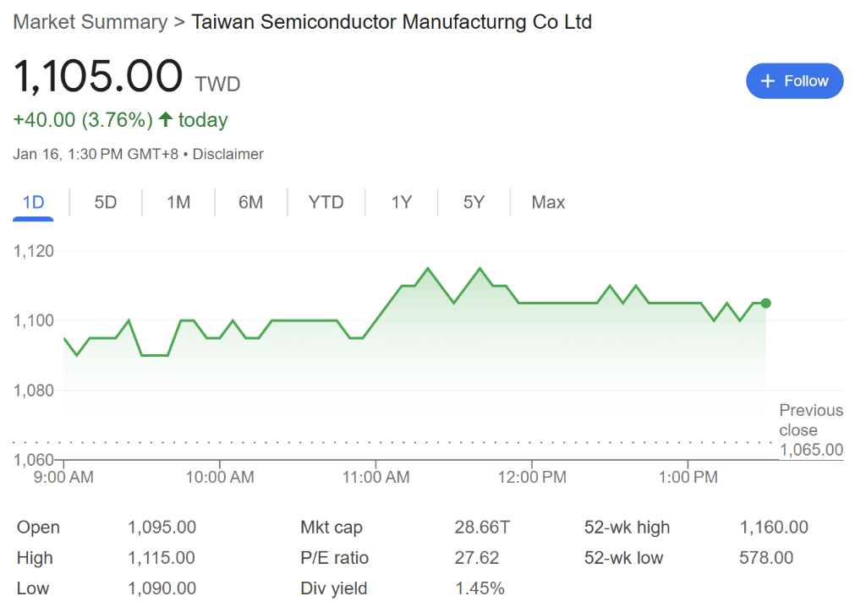
Task: Show the 1Y chart range
Action: point(402,202)
